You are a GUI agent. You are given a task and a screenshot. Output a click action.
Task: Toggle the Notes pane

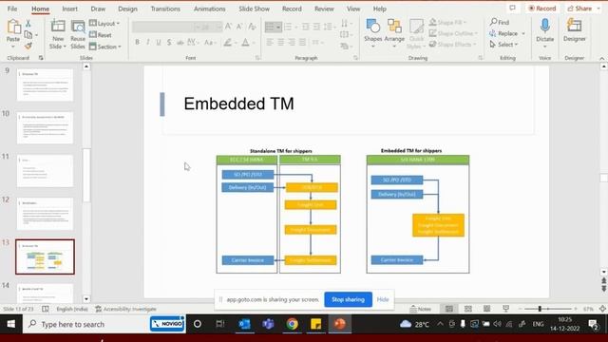tap(421, 309)
